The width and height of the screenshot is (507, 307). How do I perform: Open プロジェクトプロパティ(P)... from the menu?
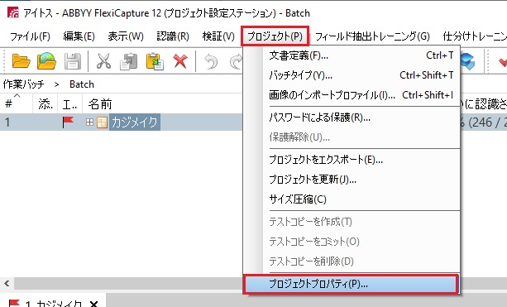click(x=351, y=284)
